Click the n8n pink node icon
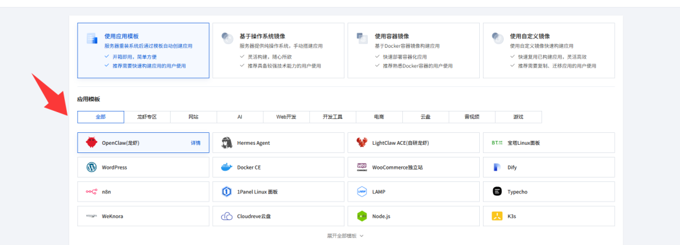Screen dimensions: 680x245 pyautogui.click(x=91, y=191)
